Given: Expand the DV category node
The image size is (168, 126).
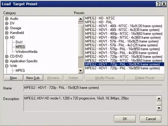Looking at the screenshot, I should pyautogui.click(x=7, y=23).
